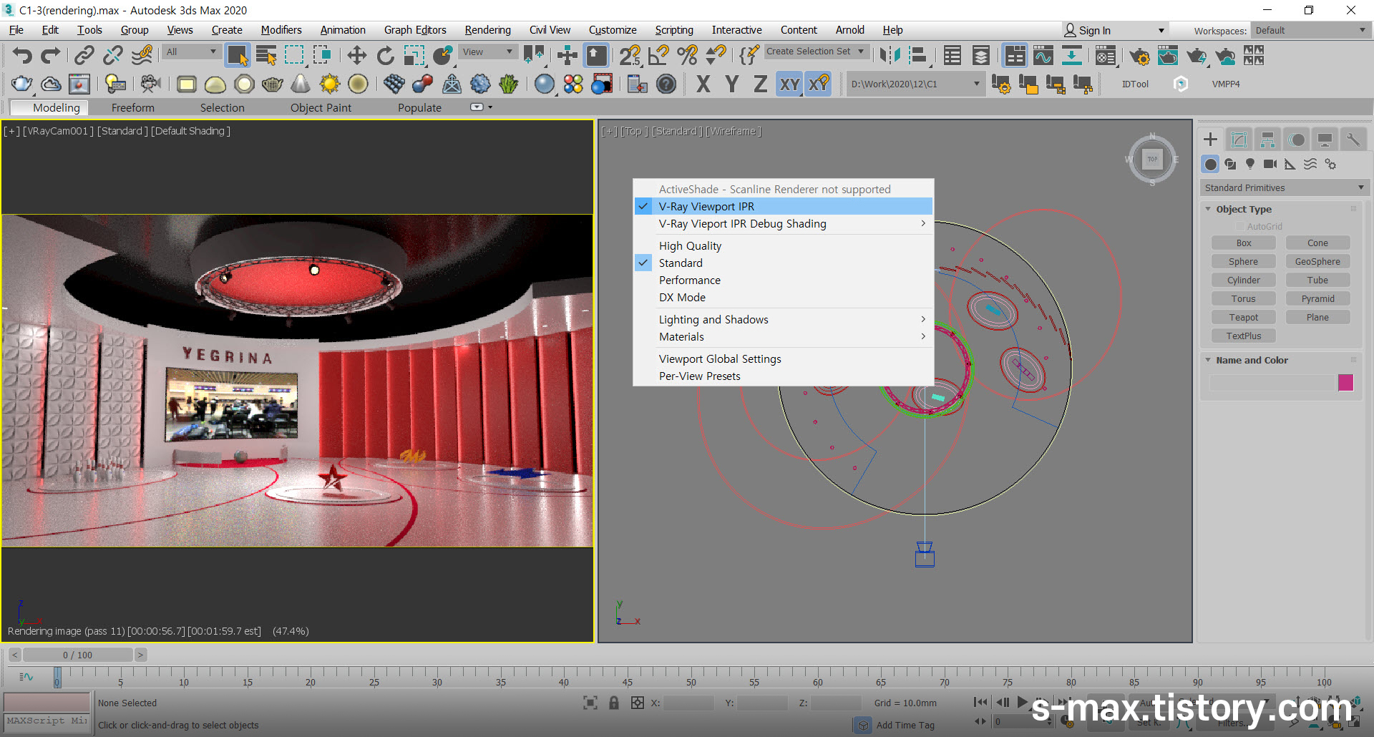Viewport: 1374px width, 737px height.
Task: Click the Lights category icon
Action: 1250,164
